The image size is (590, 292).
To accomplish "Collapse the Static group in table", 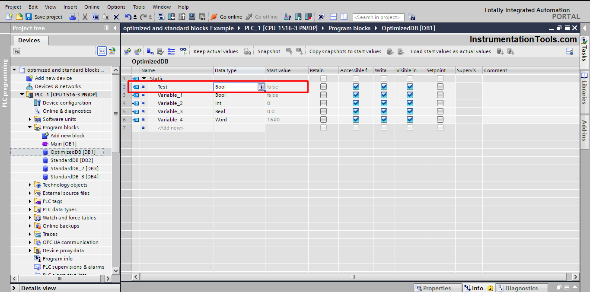I will tap(144, 79).
